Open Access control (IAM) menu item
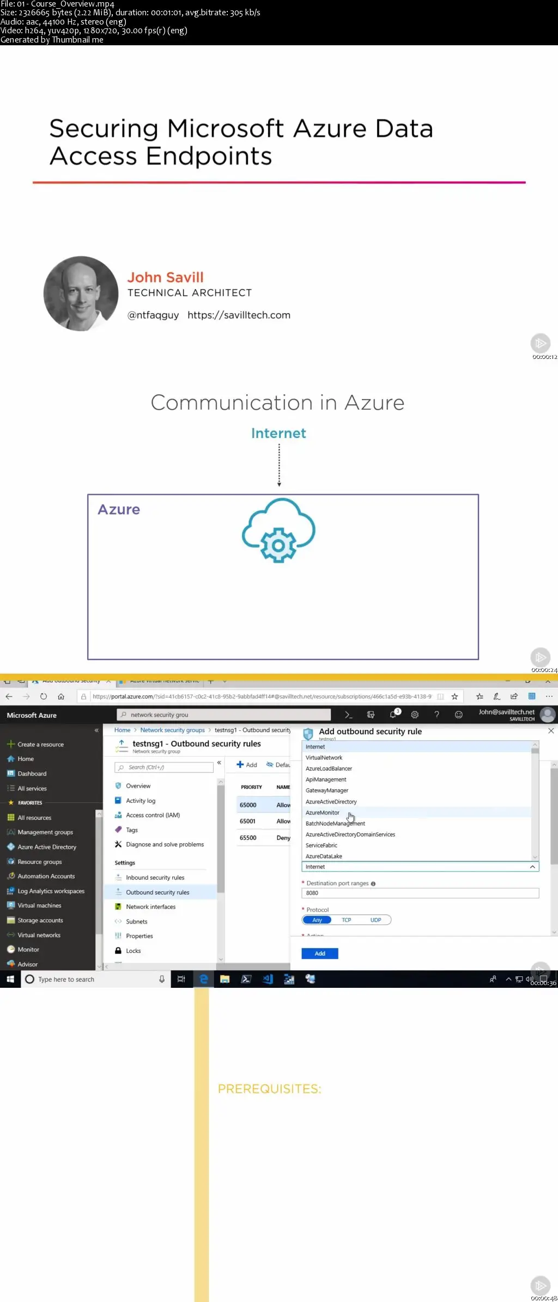Screen dimensions: 558x1302 click(153, 815)
